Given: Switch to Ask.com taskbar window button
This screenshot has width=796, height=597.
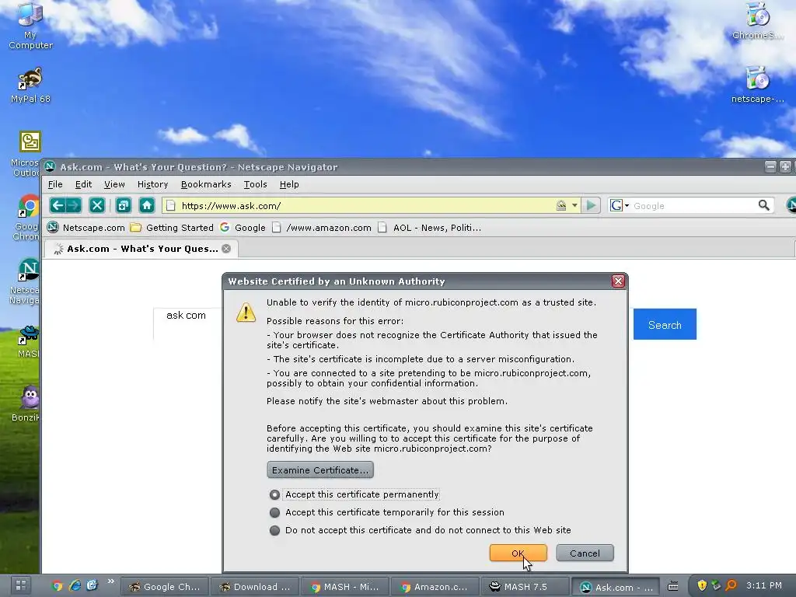Looking at the screenshot, I should tap(616, 587).
